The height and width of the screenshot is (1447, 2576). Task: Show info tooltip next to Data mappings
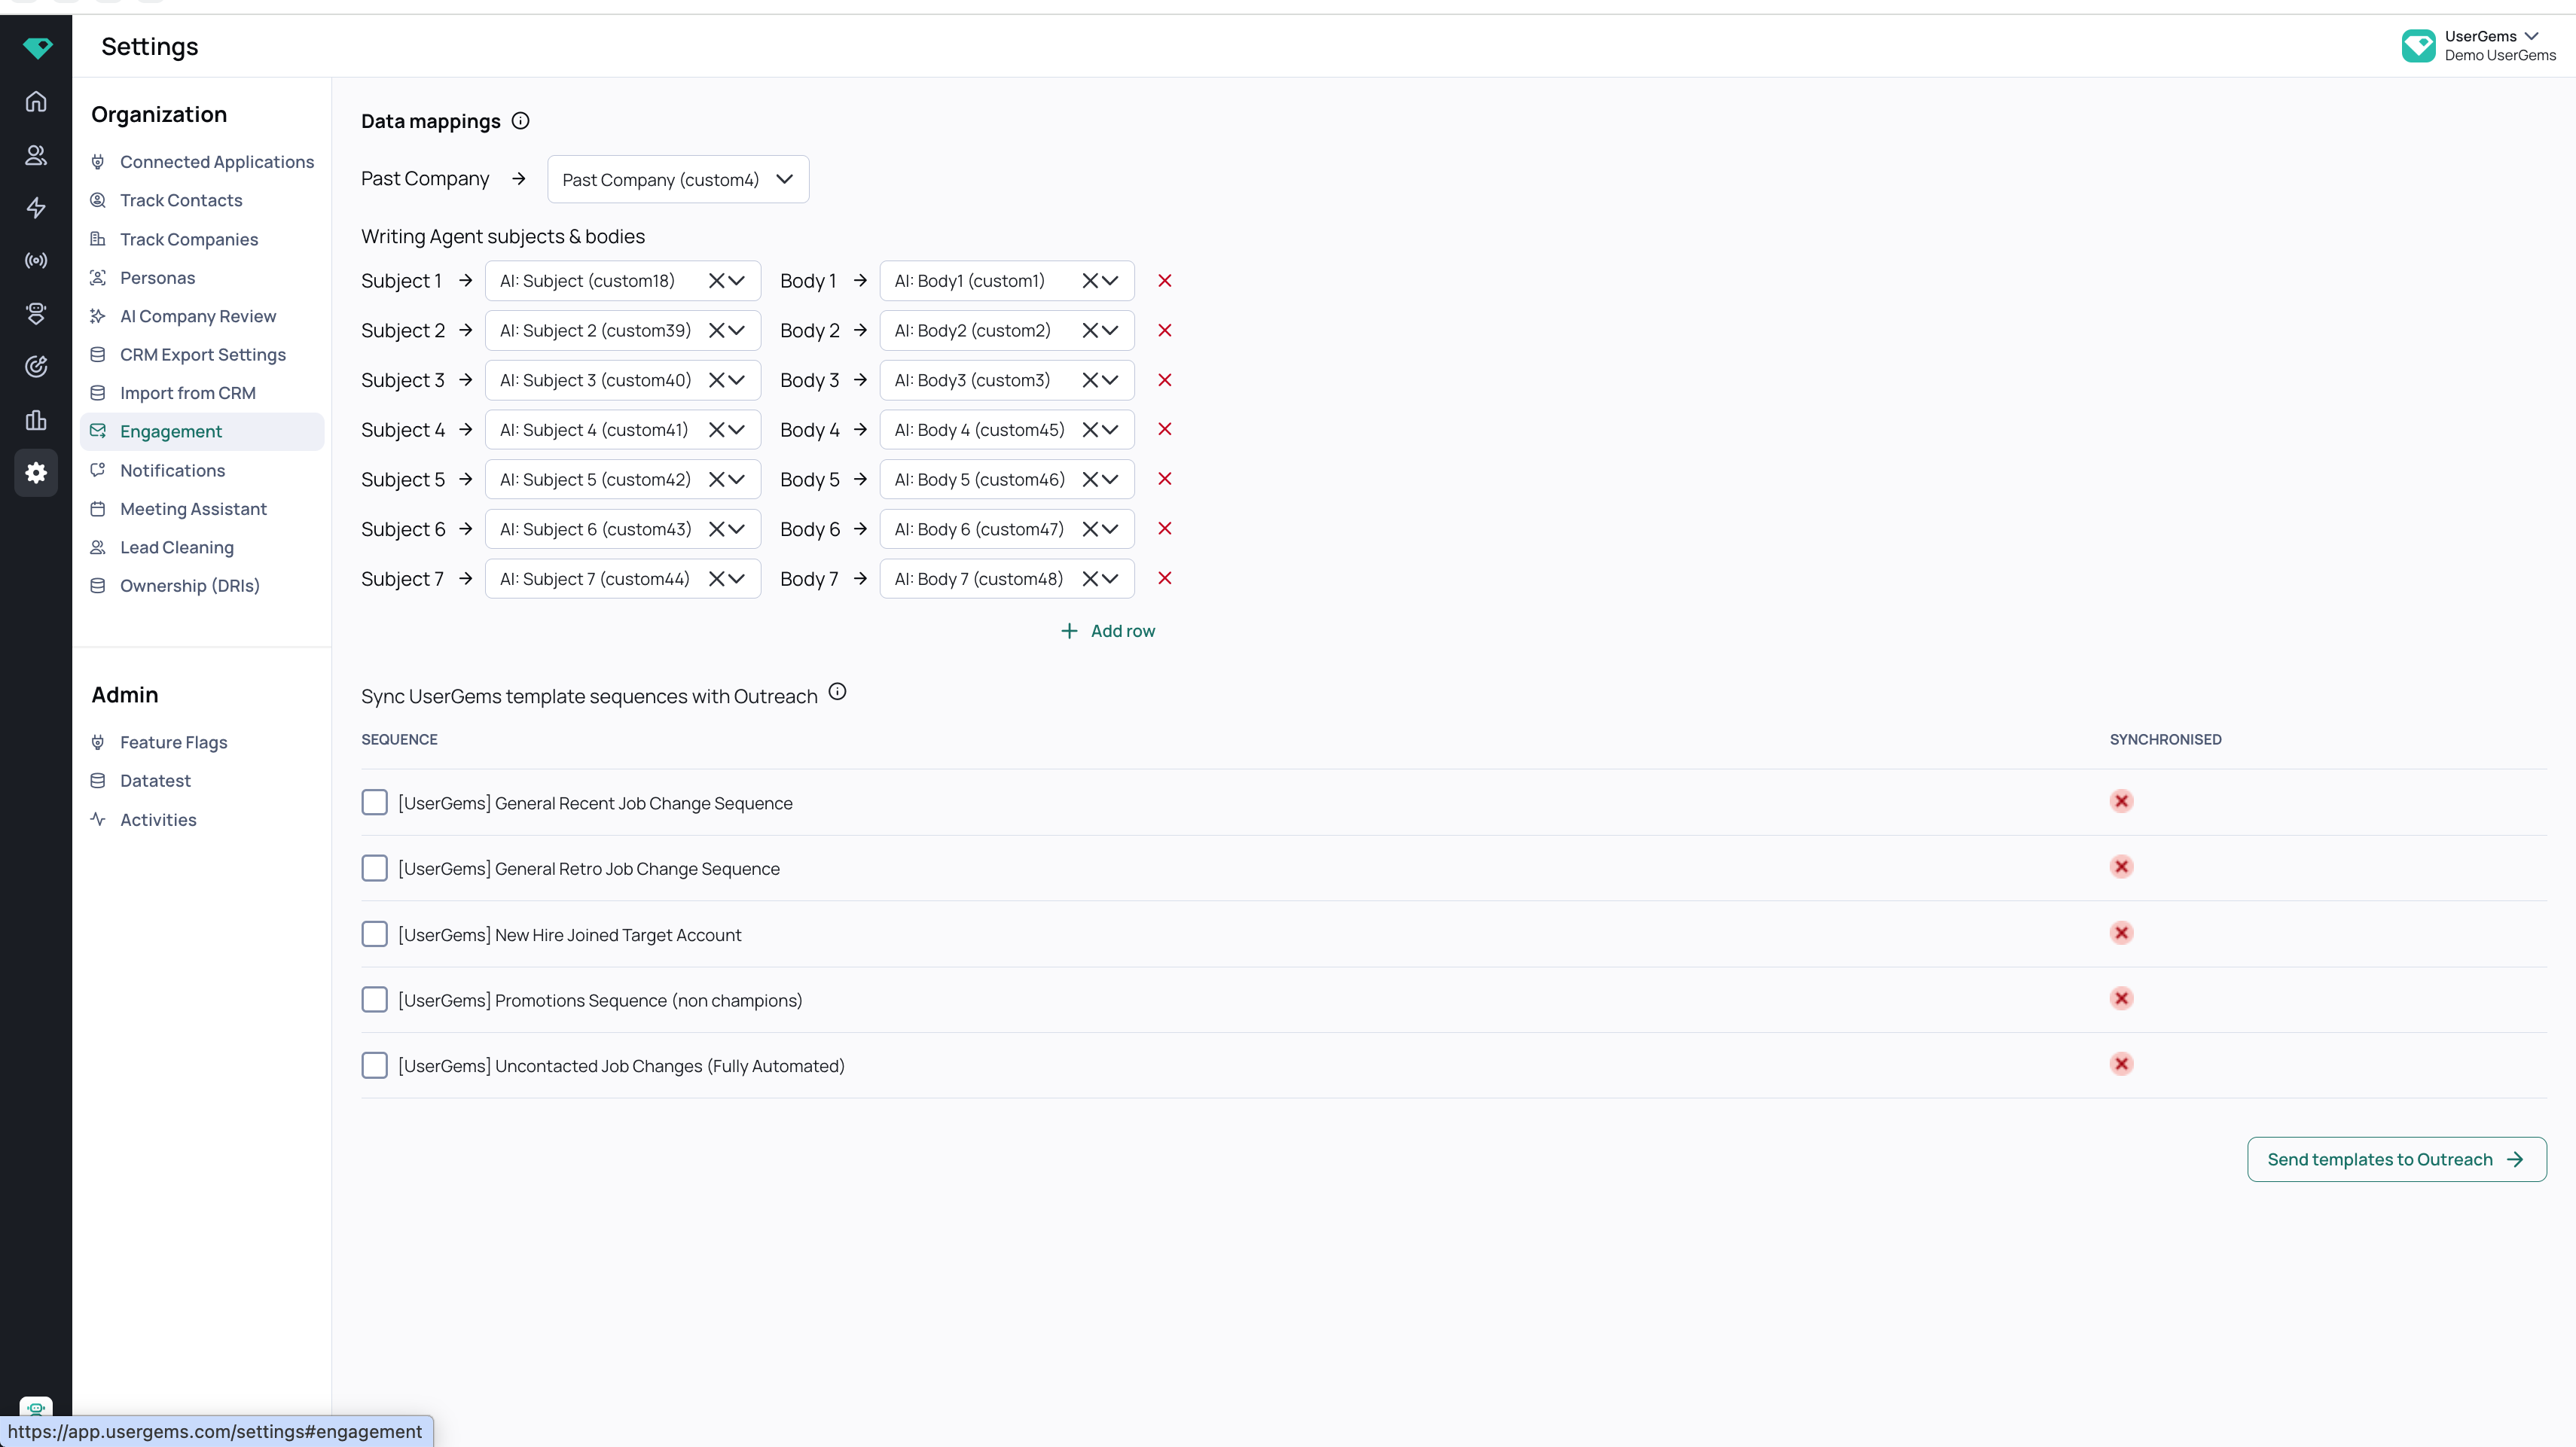520,121
